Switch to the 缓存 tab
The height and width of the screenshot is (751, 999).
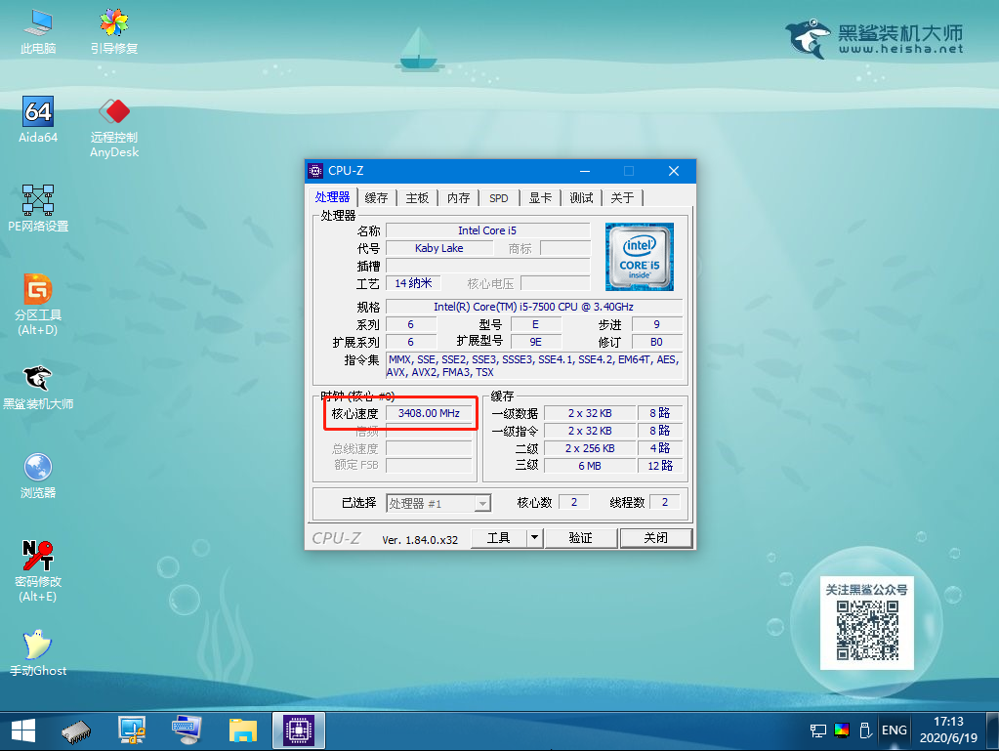(x=377, y=198)
